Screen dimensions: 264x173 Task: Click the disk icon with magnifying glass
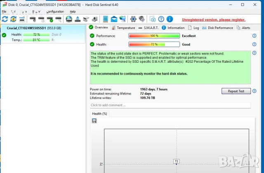click(59, 19)
